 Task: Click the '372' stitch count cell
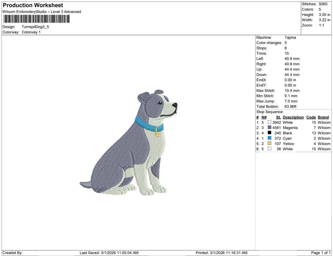[x=278, y=138]
